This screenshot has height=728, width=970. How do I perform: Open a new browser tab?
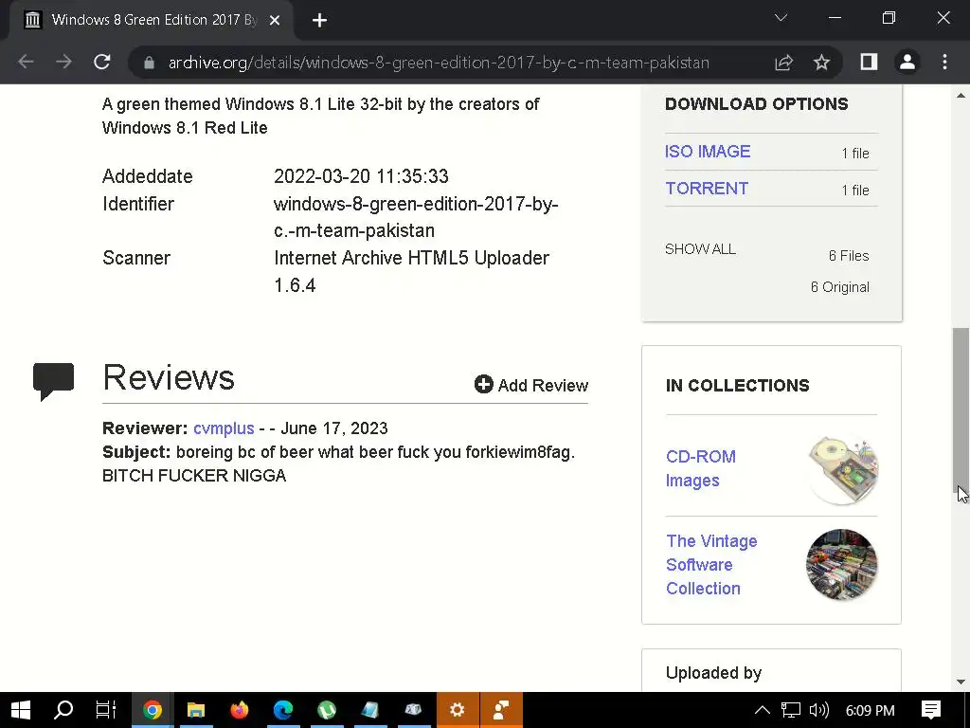(x=319, y=21)
